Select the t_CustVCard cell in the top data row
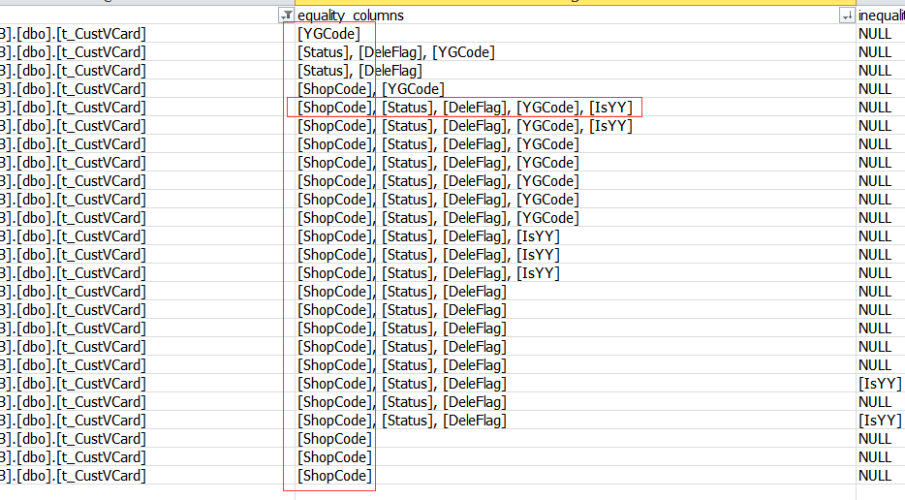 [x=78, y=34]
